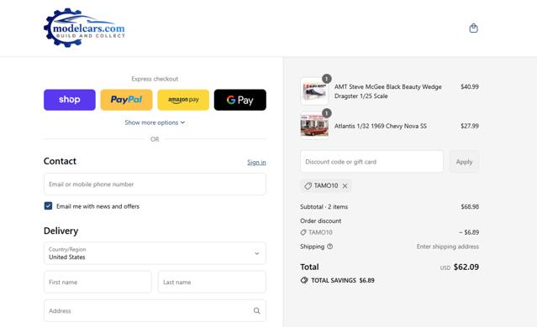The height and width of the screenshot is (327, 537).
Task: Choose Google Pay express checkout
Action: [240, 100]
